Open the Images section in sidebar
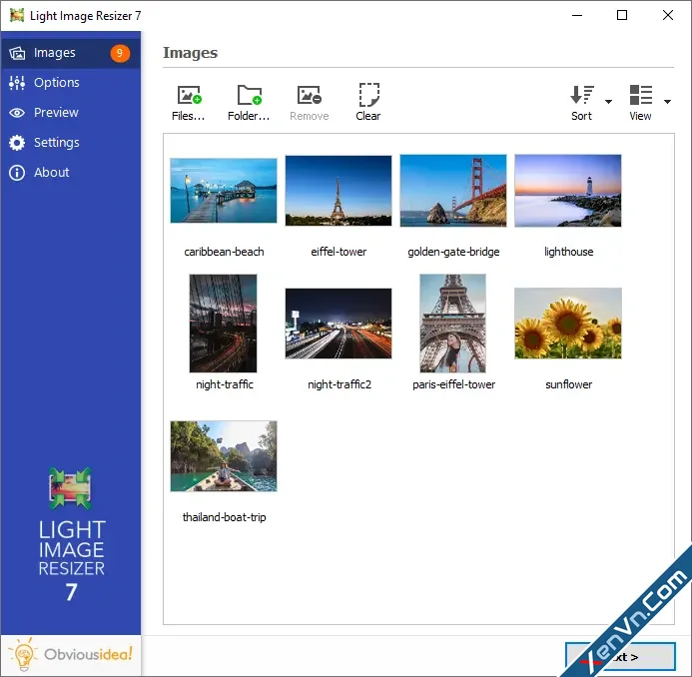The width and height of the screenshot is (692, 677). click(71, 53)
